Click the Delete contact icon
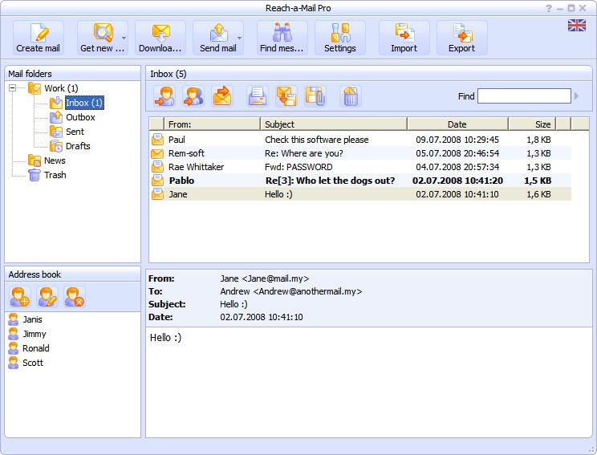This screenshot has width=597, height=455. pyautogui.click(x=75, y=297)
